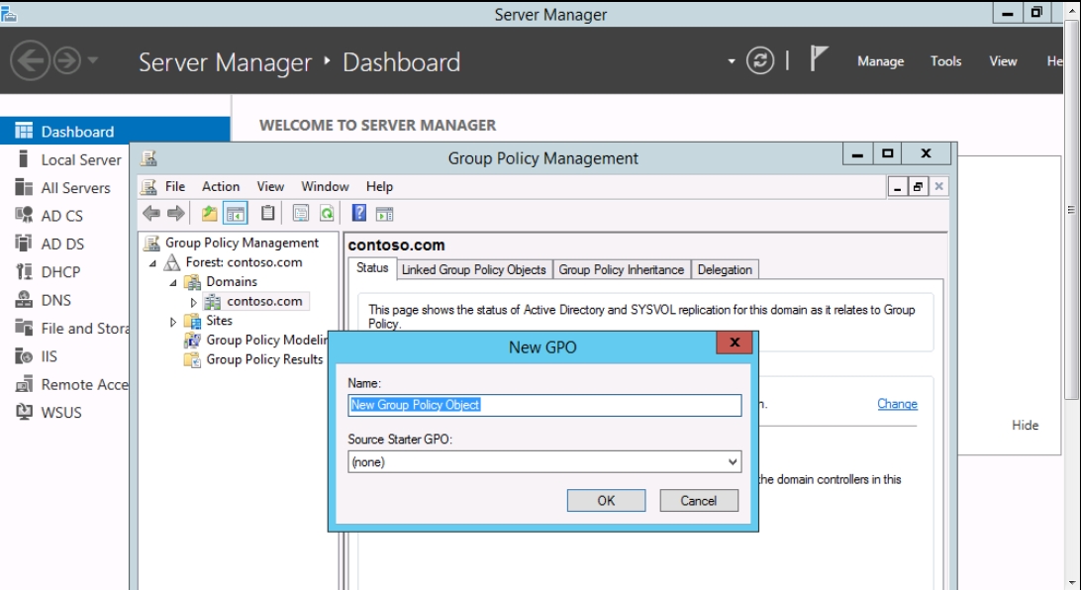This screenshot has height=590, width=1081.
Task: Close the New GPO dialog with red X
Action: tap(735, 343)
